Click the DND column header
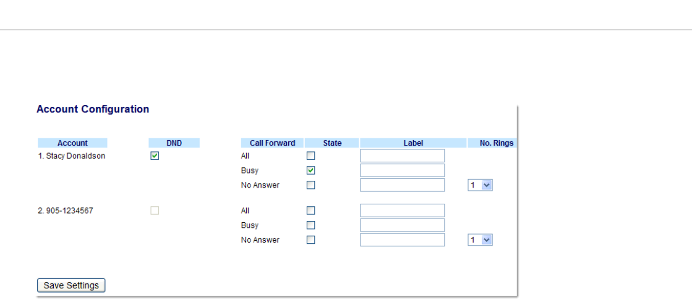The height and width of the screenshot is (300, 692). click(x=174, y=143)
